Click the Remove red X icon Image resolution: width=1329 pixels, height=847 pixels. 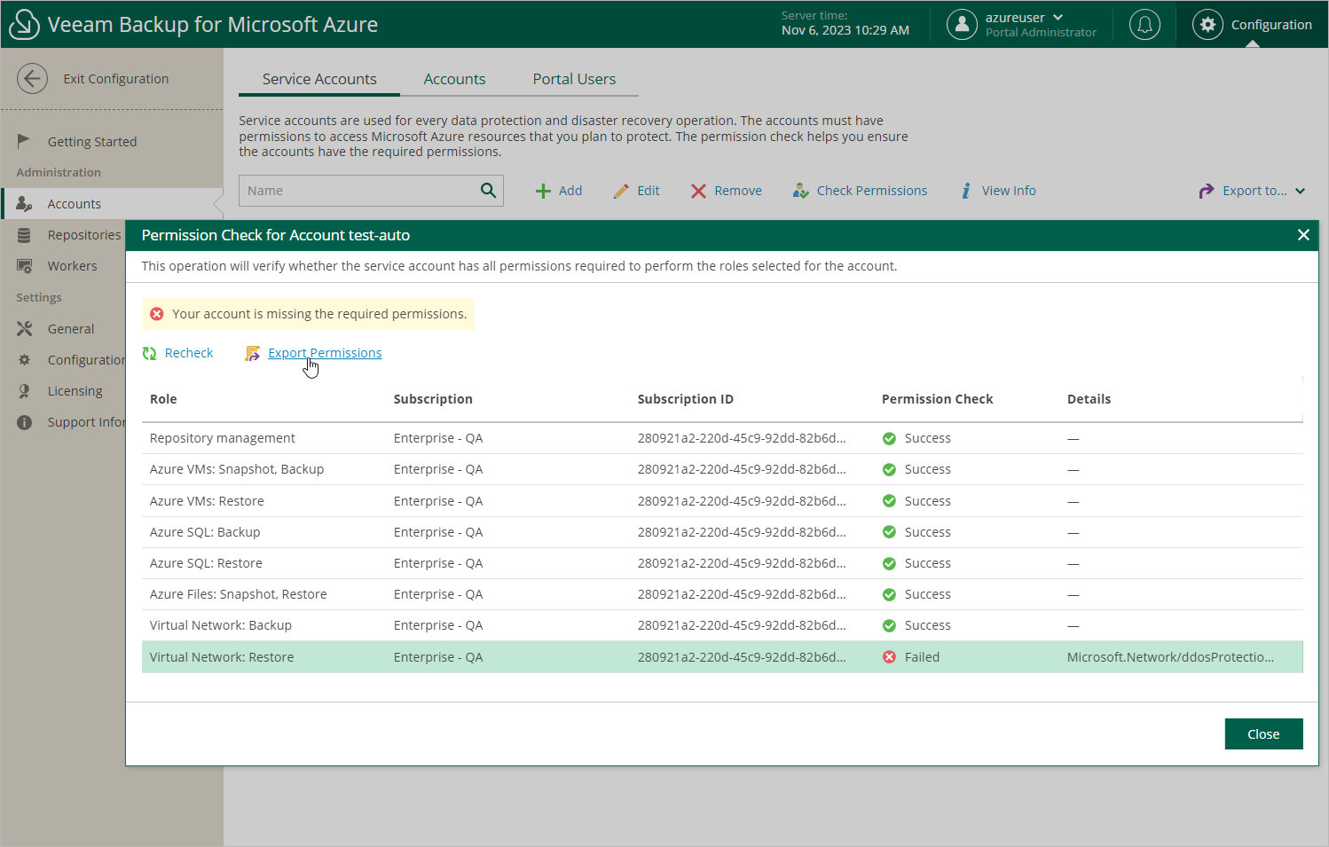pos(698,191)
